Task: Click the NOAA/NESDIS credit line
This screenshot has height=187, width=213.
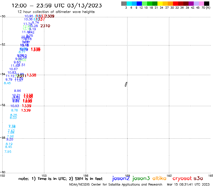Action: click(x=116, y=184)
